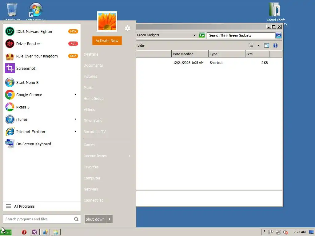This screenshot has height=236, width=315.
Task: Launch the Screenshot tool
Action: pos(42,68)
